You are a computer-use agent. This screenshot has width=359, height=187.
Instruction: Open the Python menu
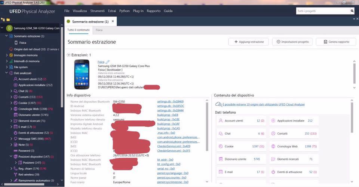coord(124,11)
